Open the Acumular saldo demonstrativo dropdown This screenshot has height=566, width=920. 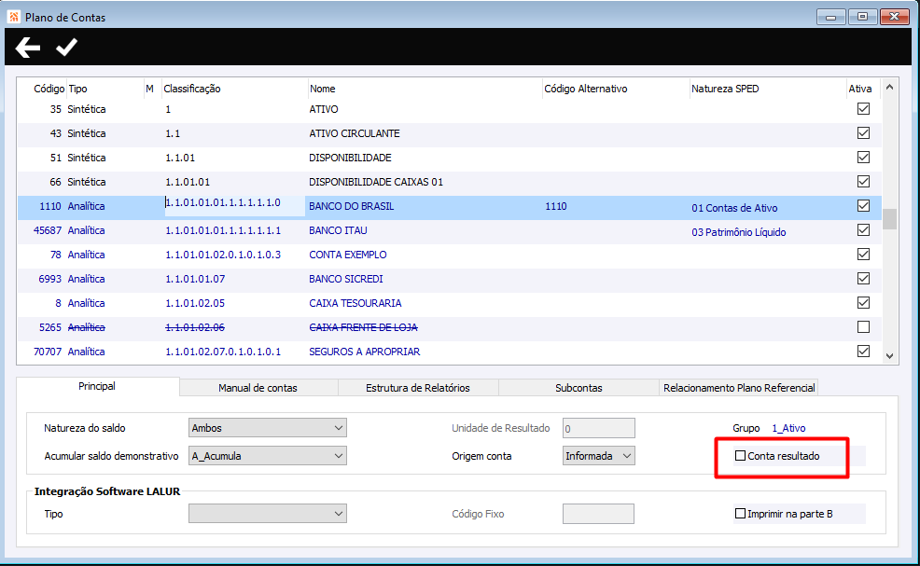tap(268, 456)
